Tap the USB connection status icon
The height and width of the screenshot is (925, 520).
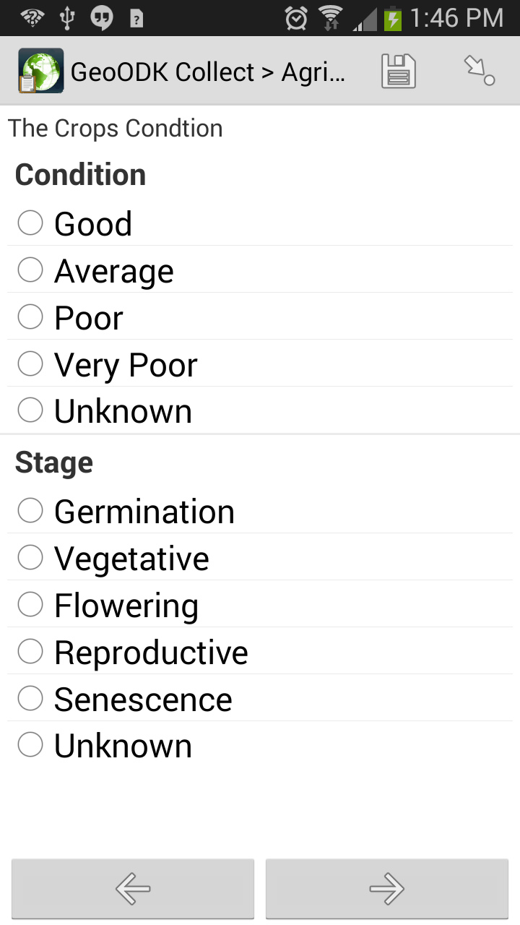point(67,18)
